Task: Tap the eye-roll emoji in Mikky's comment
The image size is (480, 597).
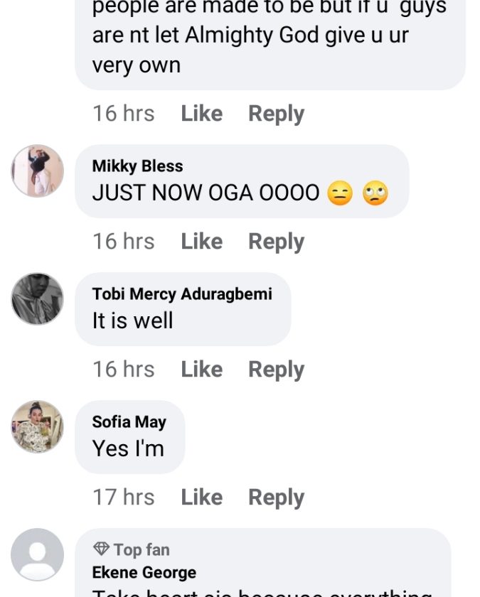Action: click(x=375, y=193)
